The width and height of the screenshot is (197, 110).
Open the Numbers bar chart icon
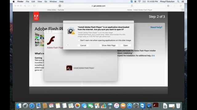pos(103,106)
